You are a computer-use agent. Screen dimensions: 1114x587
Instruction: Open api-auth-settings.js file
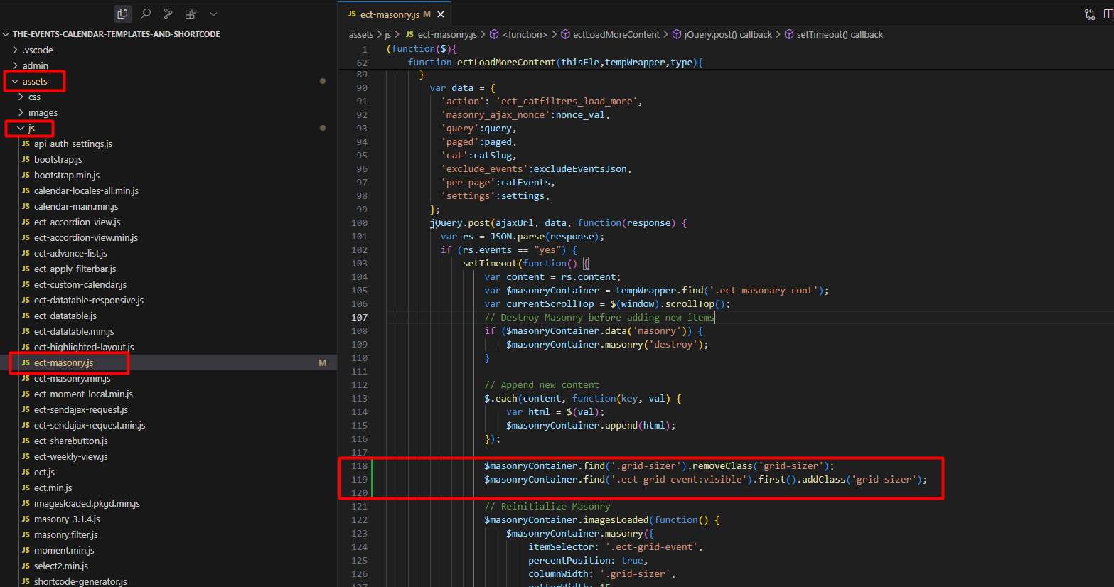tap(73, 144)
